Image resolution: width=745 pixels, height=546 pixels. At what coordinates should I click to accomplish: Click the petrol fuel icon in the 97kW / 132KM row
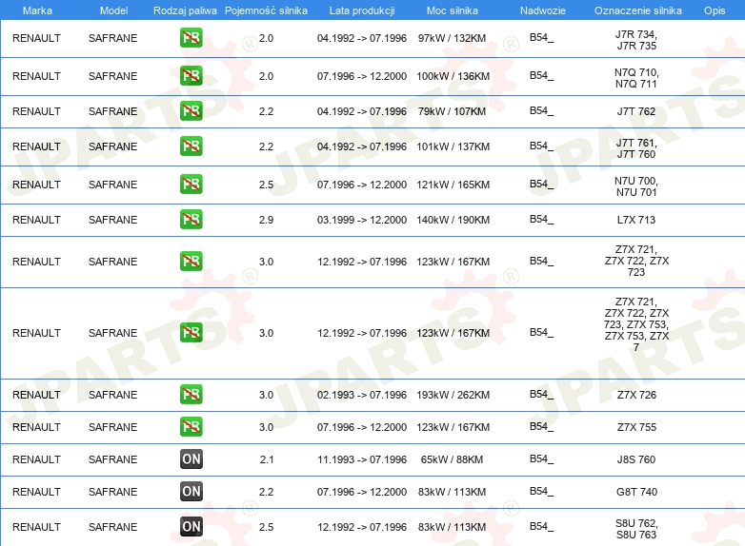191,38
